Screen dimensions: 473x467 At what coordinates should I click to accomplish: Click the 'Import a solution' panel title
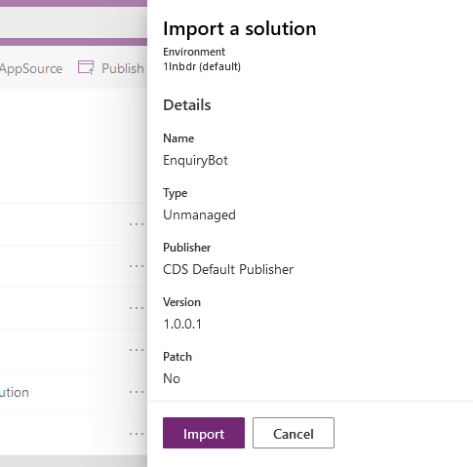tap(240, 28)
